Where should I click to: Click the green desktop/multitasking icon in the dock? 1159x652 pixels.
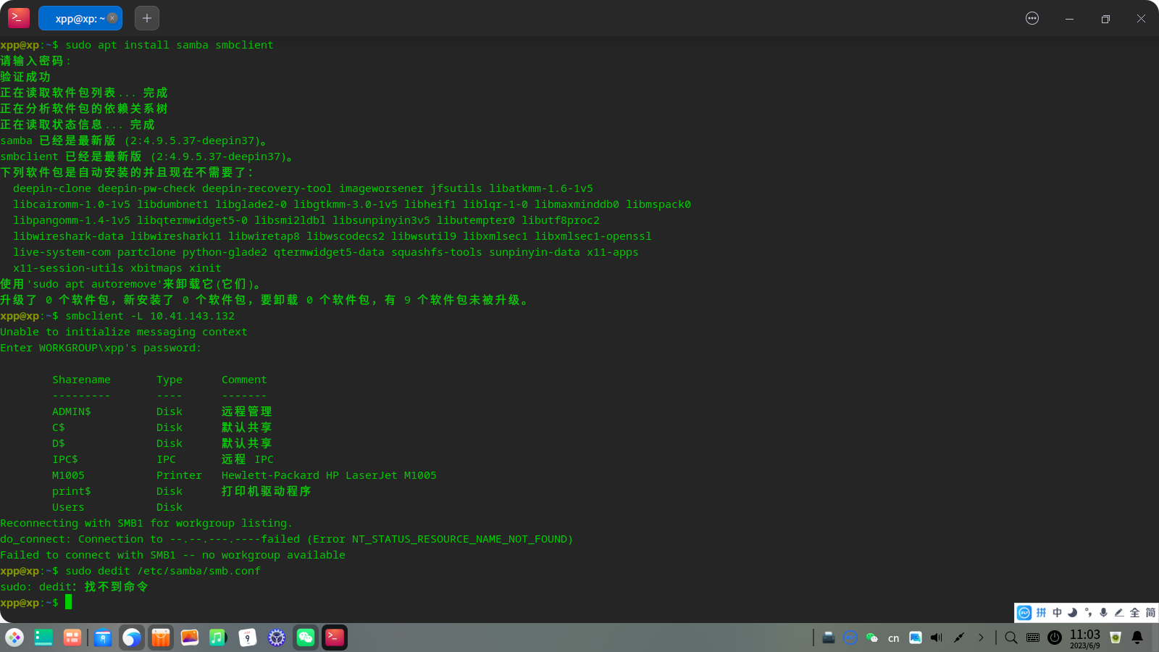[43, 638]
